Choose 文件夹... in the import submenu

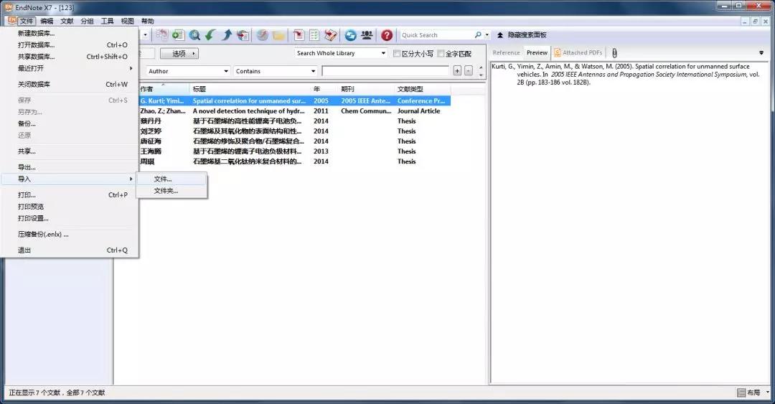(172, 191)
